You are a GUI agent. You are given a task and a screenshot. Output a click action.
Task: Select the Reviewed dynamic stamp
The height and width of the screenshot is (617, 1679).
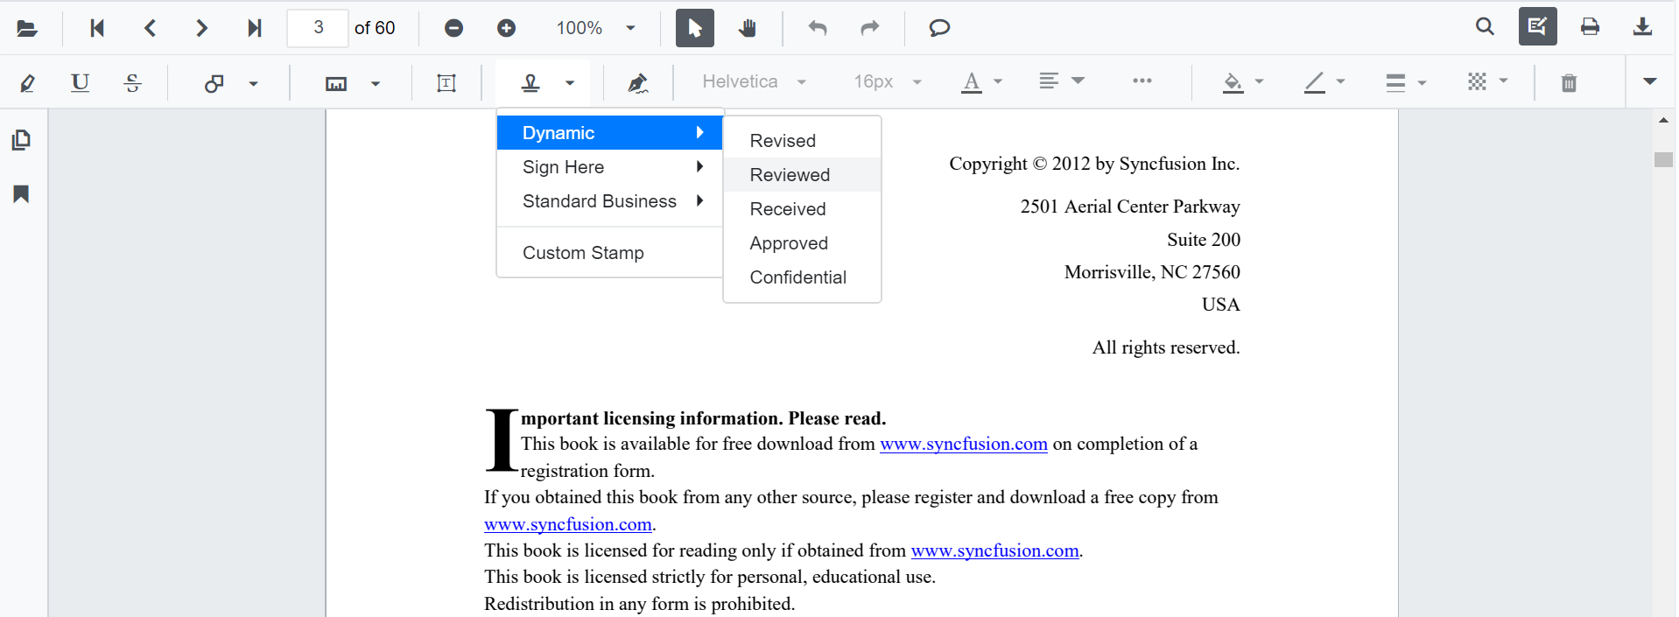[802, 174]
